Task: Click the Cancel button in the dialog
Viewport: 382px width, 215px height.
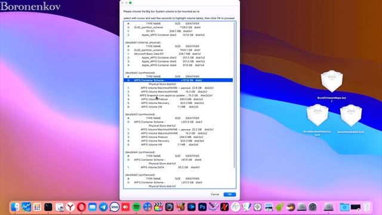Action: 215,194
